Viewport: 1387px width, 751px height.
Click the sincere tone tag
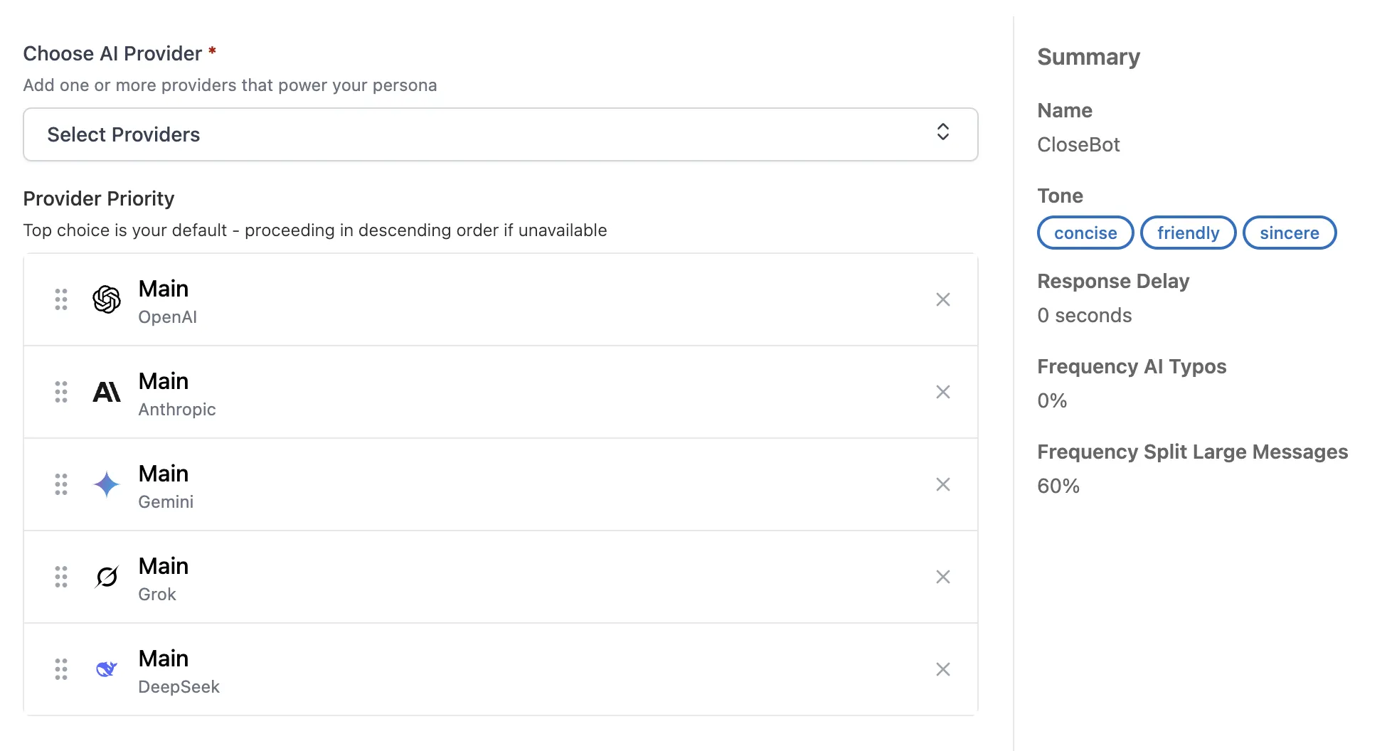coord(1289,233)
